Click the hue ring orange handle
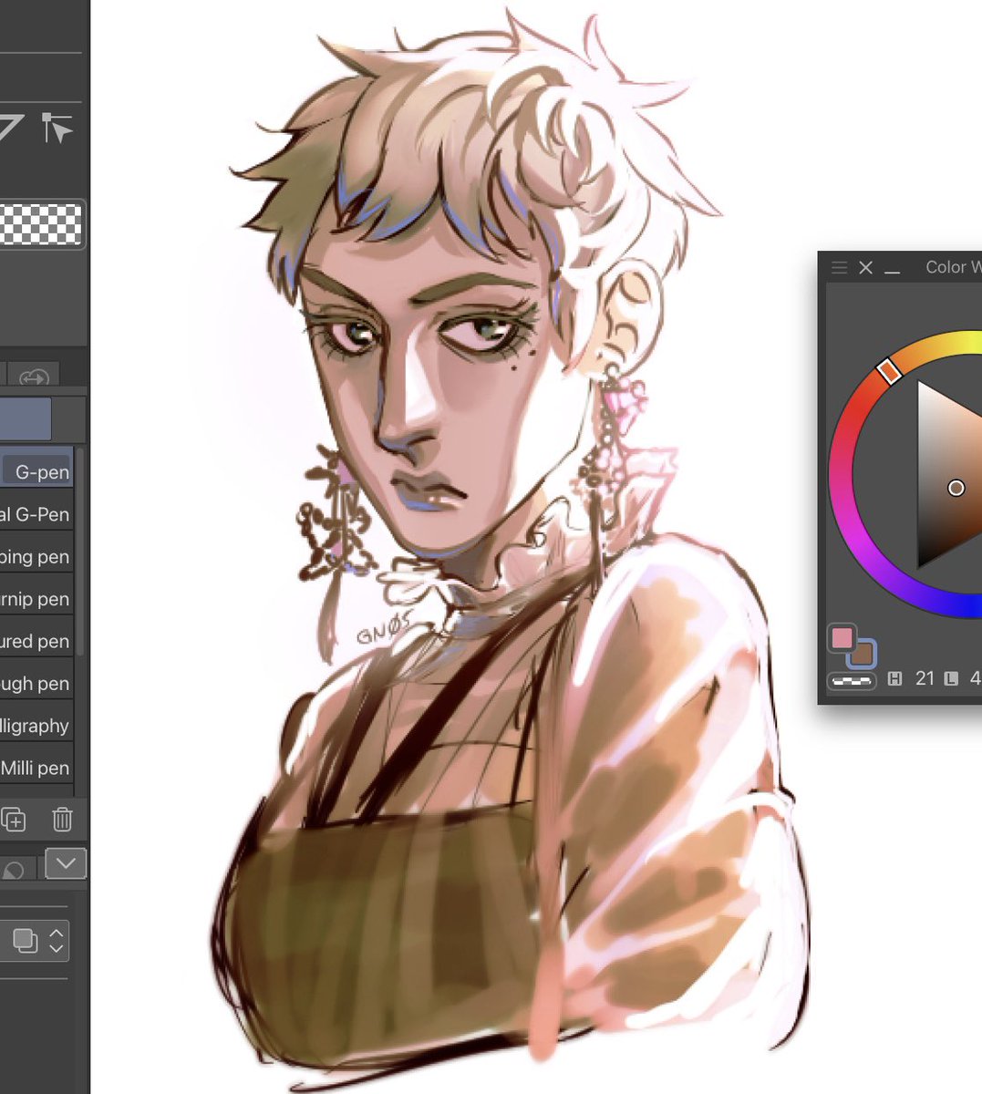982x1094 pixels. coord(889,370)
